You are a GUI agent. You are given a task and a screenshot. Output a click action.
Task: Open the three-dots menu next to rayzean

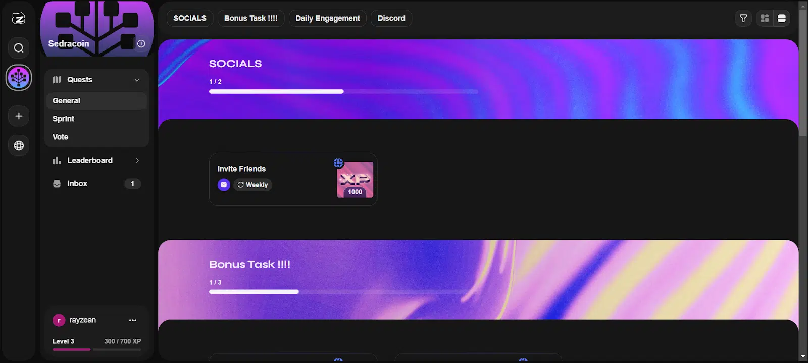[x=133, y=320]
